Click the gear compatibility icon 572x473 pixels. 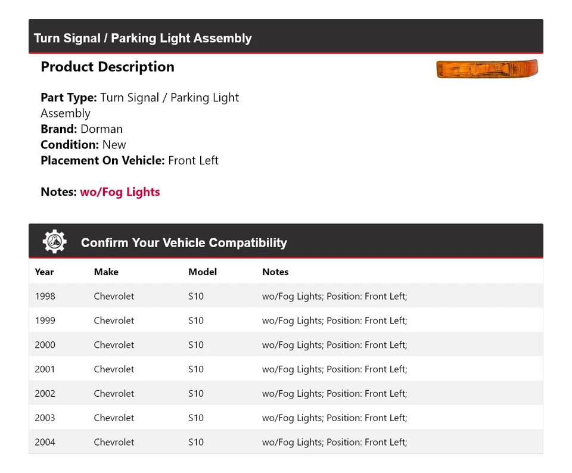54,242
